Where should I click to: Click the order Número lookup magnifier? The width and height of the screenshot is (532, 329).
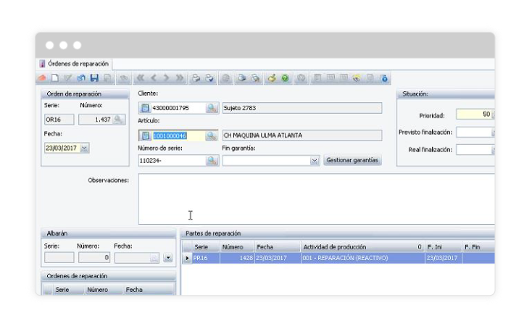pyautogui.click(x=119, y=120)
